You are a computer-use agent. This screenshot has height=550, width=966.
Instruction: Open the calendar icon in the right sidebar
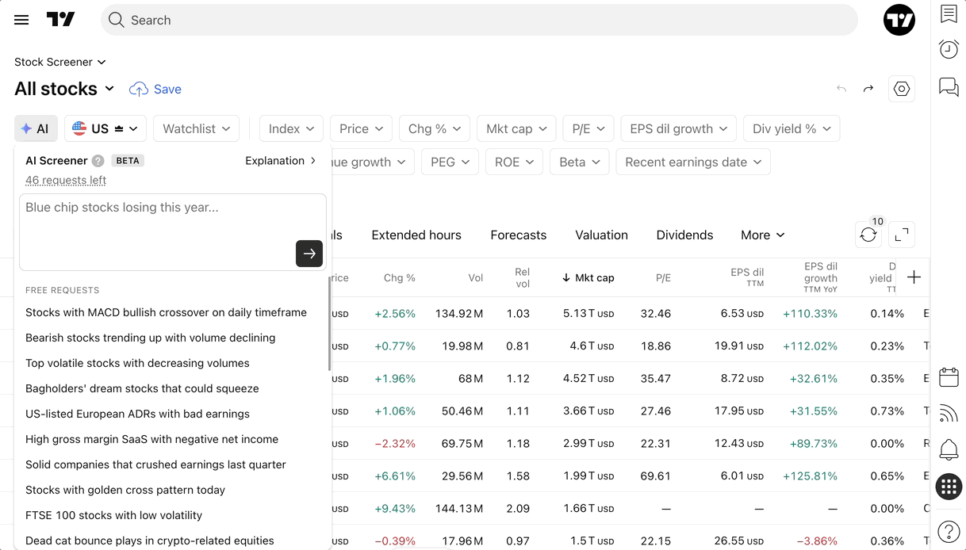click(x=949, y=376)
